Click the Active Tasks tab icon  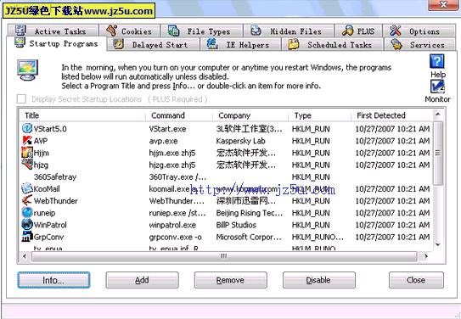20,31
